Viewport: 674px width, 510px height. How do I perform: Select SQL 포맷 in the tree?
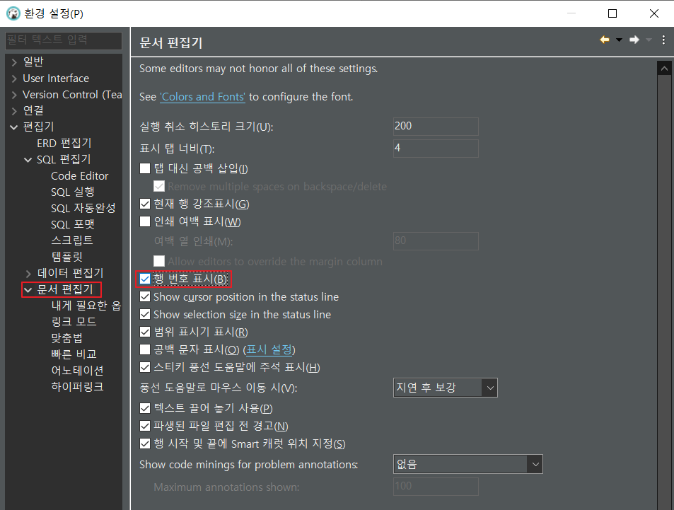pyautogui.click(x=72, y=224)
